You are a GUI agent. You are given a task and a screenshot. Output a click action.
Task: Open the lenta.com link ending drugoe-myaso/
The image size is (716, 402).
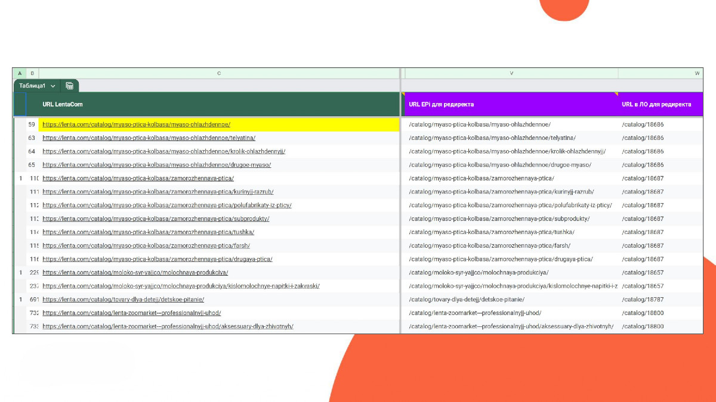156,165
